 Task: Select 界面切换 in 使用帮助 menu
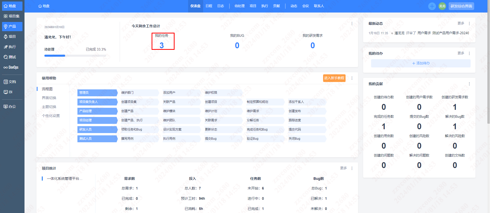tap(49, 98)
